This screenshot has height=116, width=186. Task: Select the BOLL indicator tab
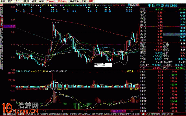coord(42,114)
